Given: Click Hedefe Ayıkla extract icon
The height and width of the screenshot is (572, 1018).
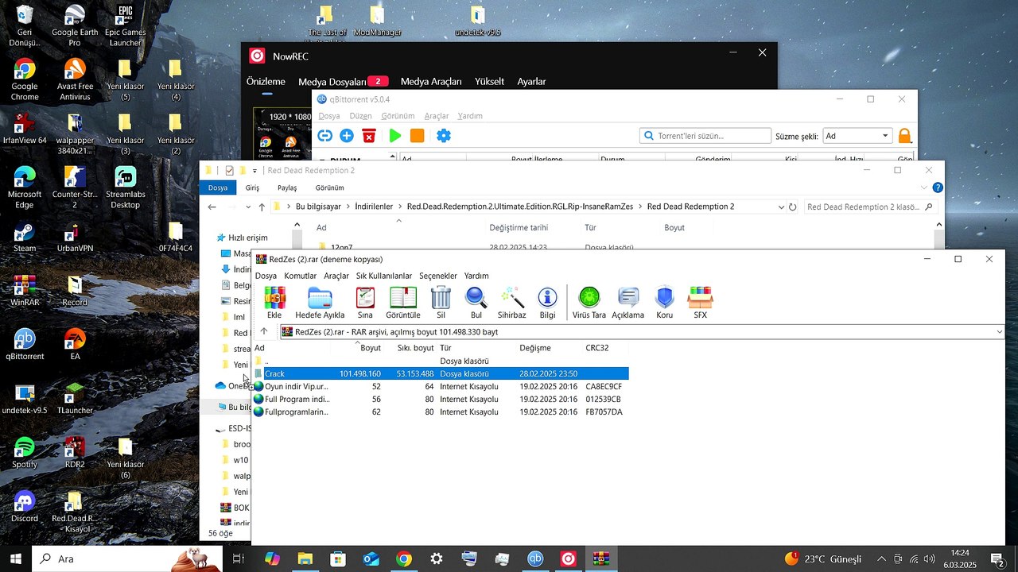Looking at the screenshot, I should (320, 302).
